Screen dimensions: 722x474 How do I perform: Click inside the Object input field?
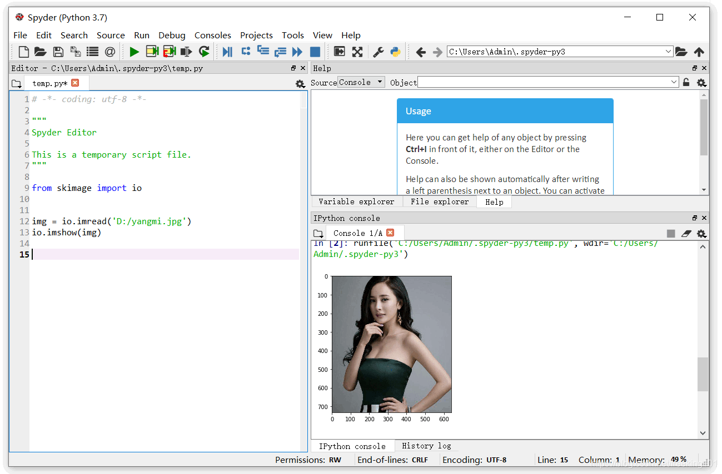click(x=547, y=82)
